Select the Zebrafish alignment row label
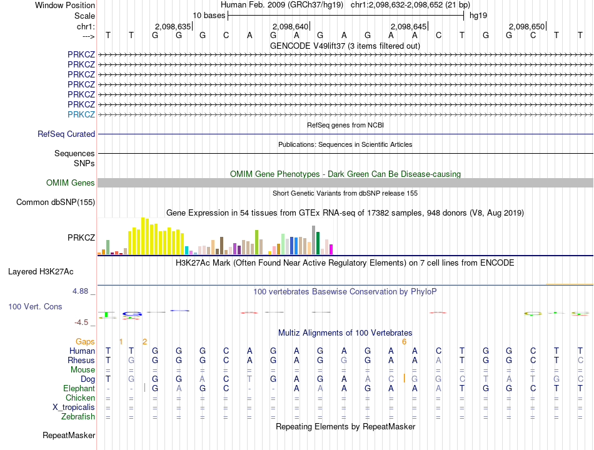Image resolution: width=594 pixels, height=450 pixels. [x=78, y=416]
